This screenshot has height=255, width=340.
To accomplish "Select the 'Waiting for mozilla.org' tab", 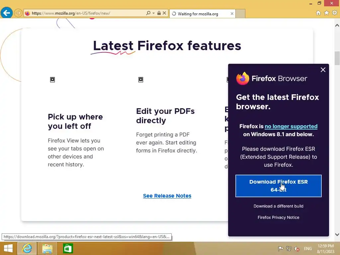I will [202, 14].
